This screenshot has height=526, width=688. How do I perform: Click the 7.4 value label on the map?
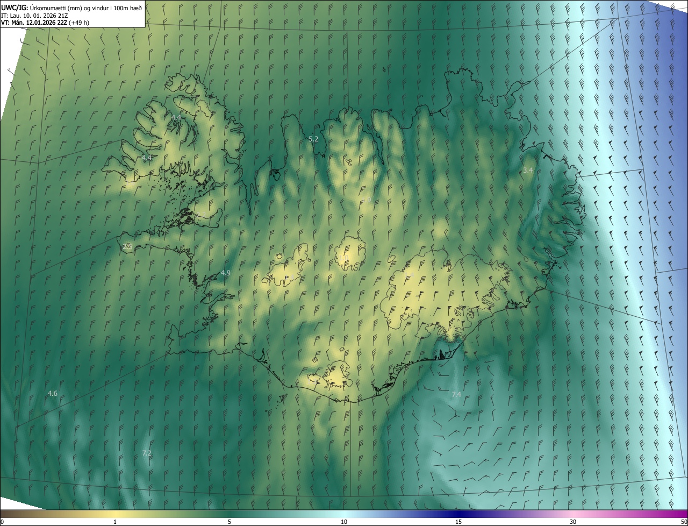[x=456, y=395]
